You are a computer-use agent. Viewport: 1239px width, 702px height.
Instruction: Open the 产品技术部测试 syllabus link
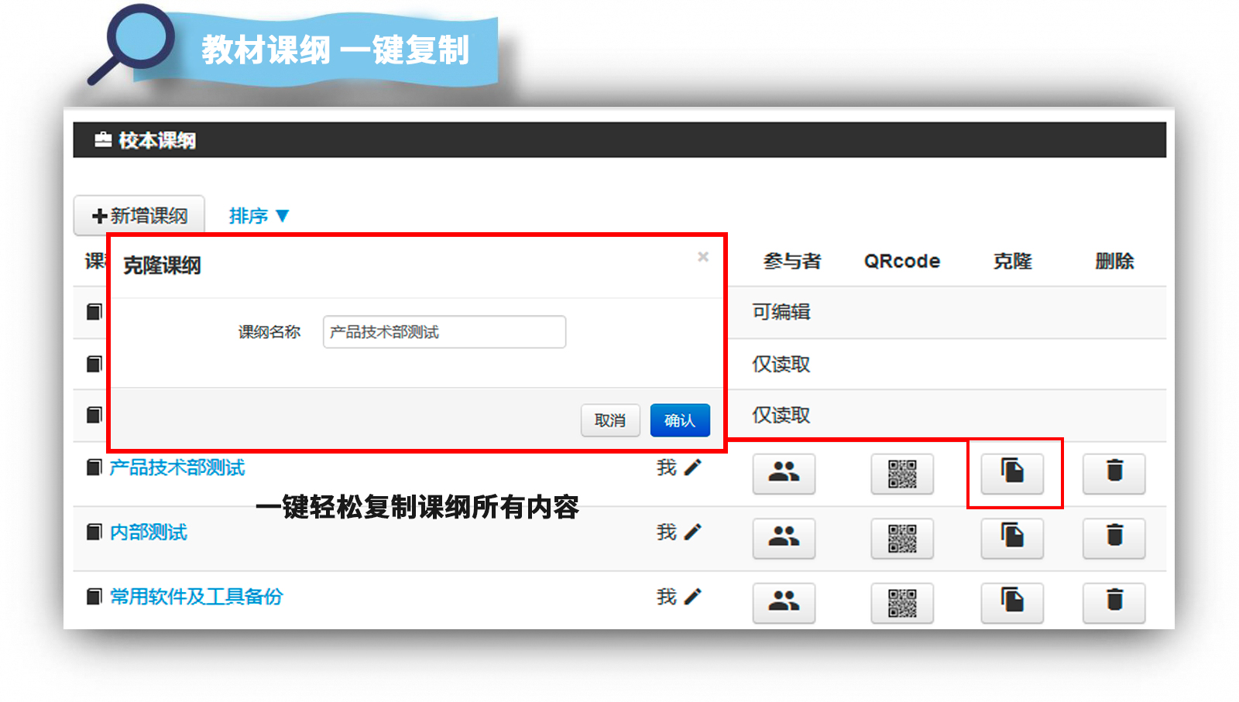coord(177,467)
